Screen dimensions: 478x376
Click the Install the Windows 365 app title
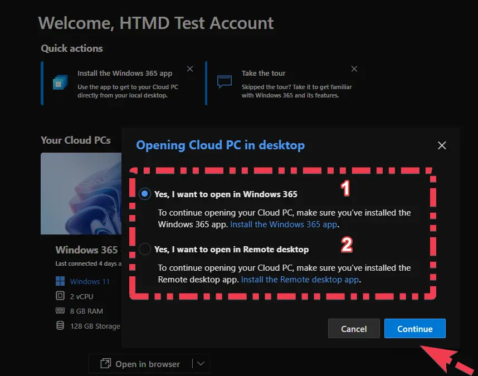pyautogui.click(x=125, y=74)
